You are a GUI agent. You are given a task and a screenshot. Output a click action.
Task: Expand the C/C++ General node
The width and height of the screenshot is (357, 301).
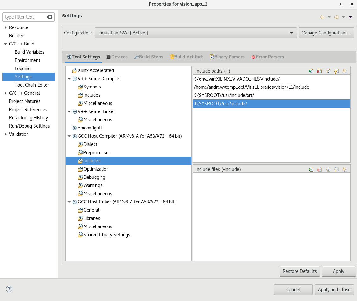point(5,93)
